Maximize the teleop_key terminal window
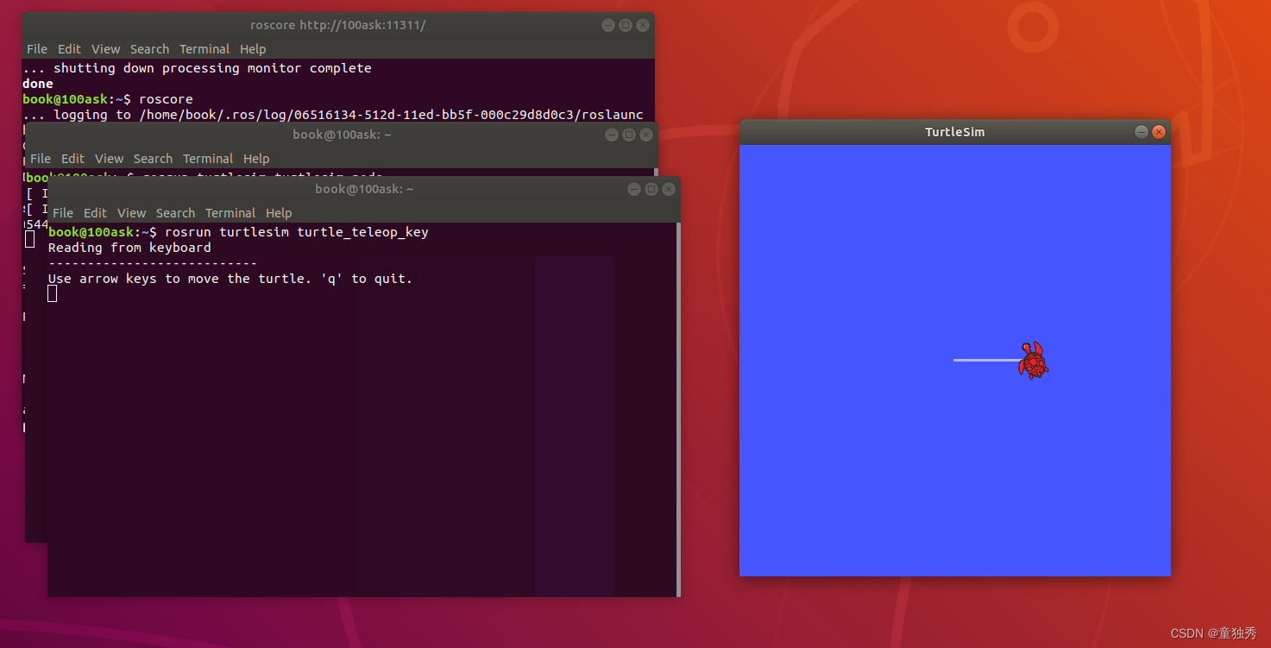The height and width of the screenshot is (648, 1271). pyautogui.click(x=651, y=189)
